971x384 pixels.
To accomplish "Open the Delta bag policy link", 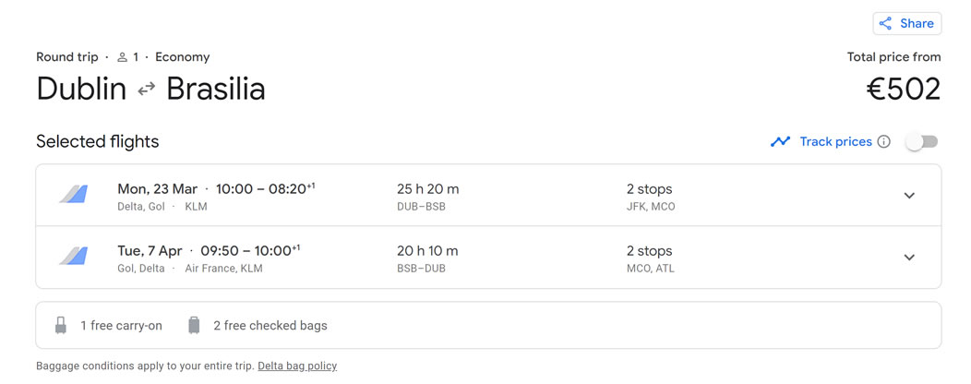I will 297,366.
